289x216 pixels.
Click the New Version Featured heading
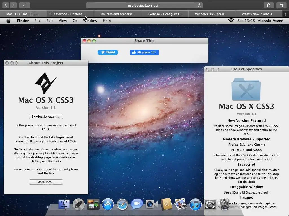(x=246, y=120)
